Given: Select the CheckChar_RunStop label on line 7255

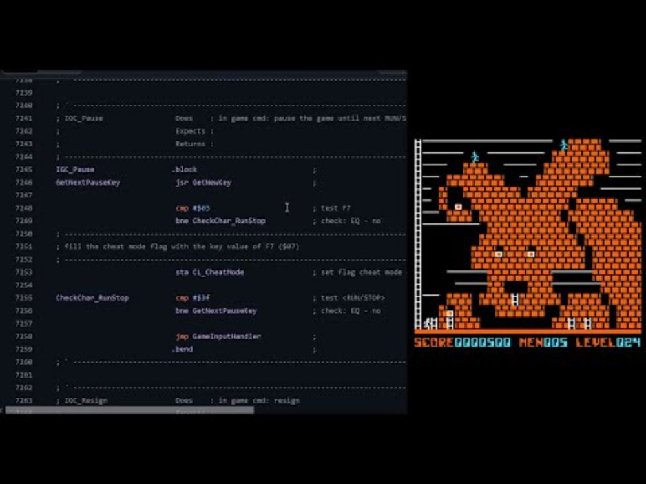Looking at the screenshot, I should pyautogui.click(x=92, y=298).
